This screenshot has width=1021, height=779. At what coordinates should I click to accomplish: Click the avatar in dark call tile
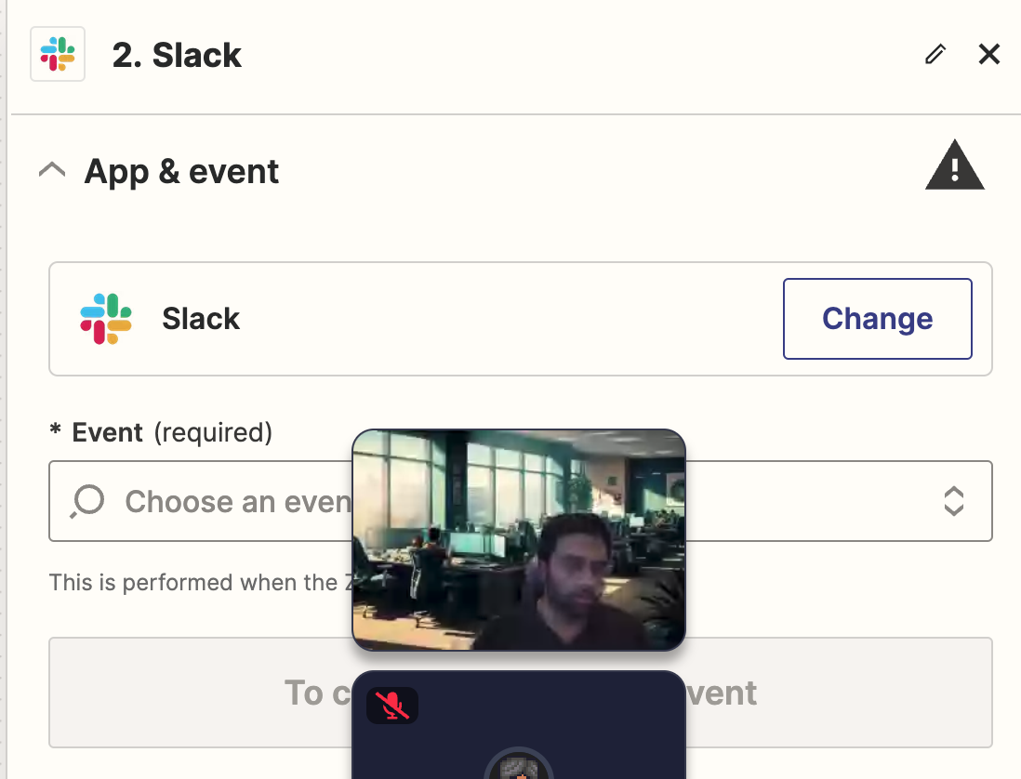pos(519,764)
